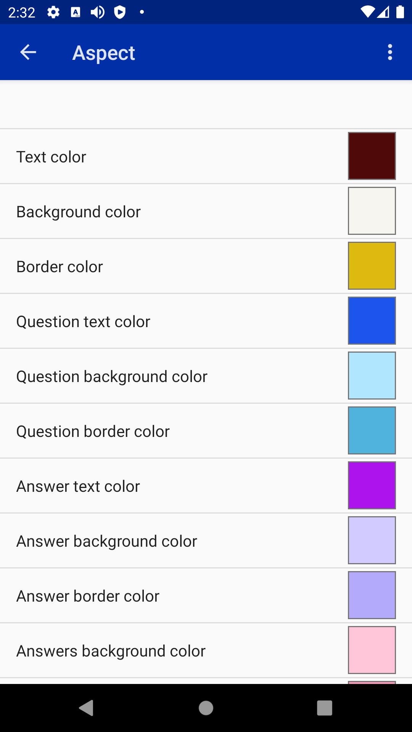Open the Answer text color row
This screenshot has width=412, height=732.
pos(206,486)
